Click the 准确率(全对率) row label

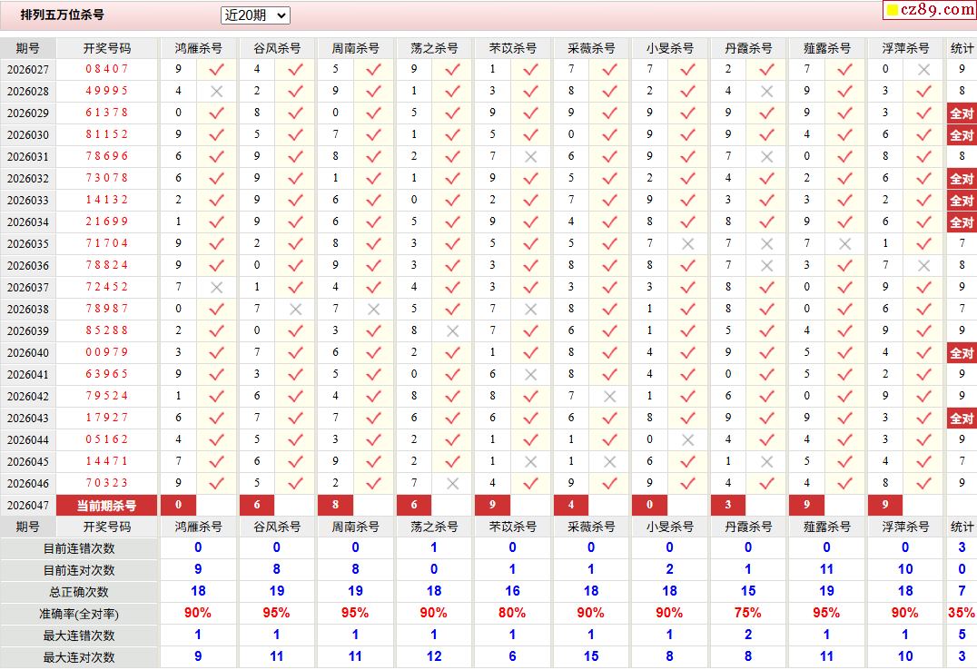[79, 615]
